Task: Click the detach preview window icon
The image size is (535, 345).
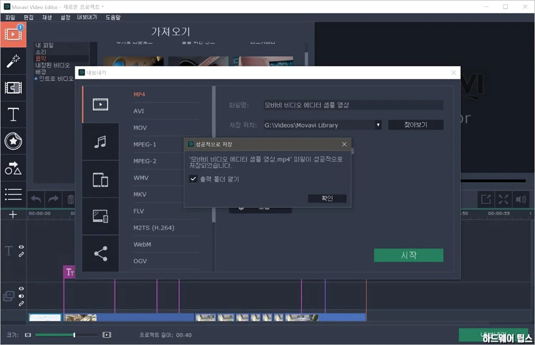Action: tap(485, 199)
